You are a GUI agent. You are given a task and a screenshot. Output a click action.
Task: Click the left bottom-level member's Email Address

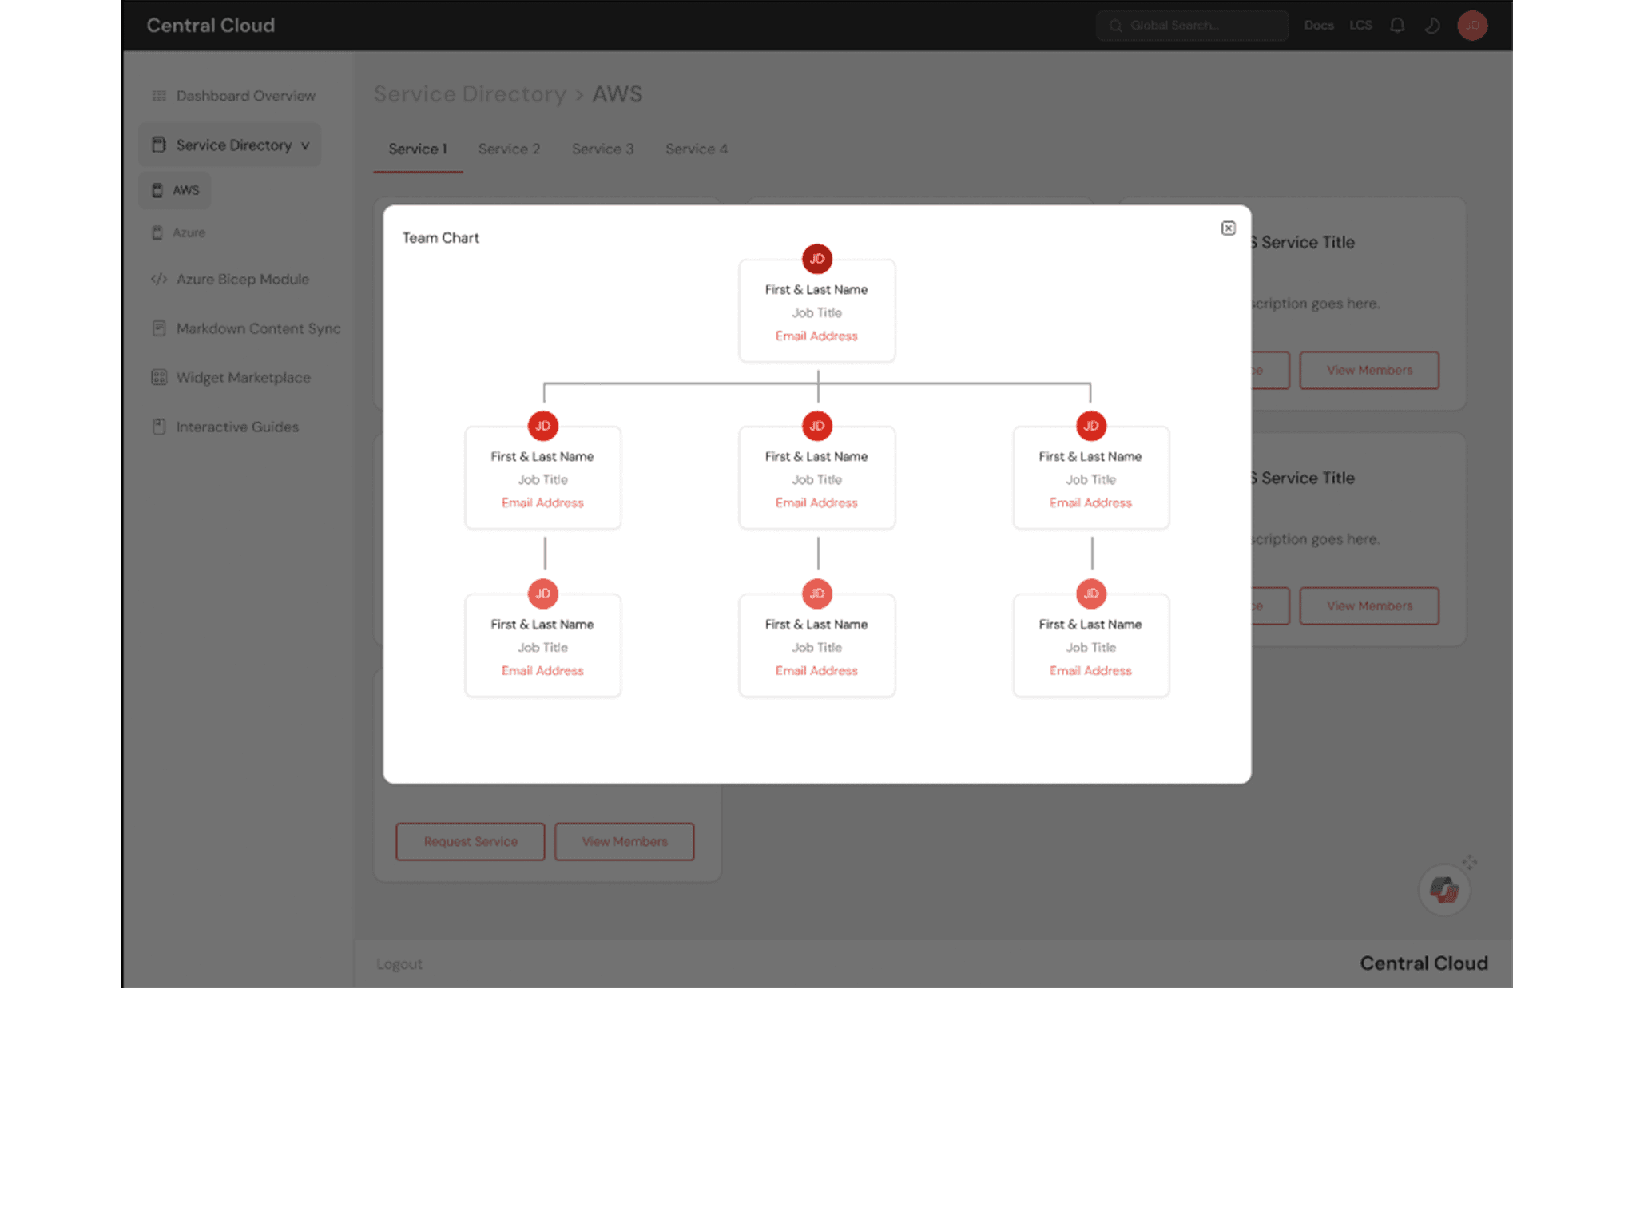pyautogui.click(x=542, y=671)
